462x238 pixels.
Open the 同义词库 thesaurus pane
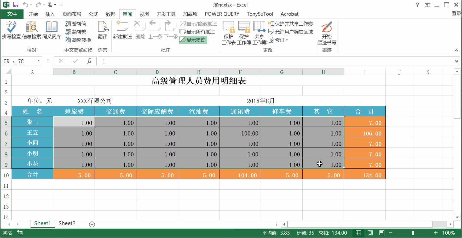(51, 31)
